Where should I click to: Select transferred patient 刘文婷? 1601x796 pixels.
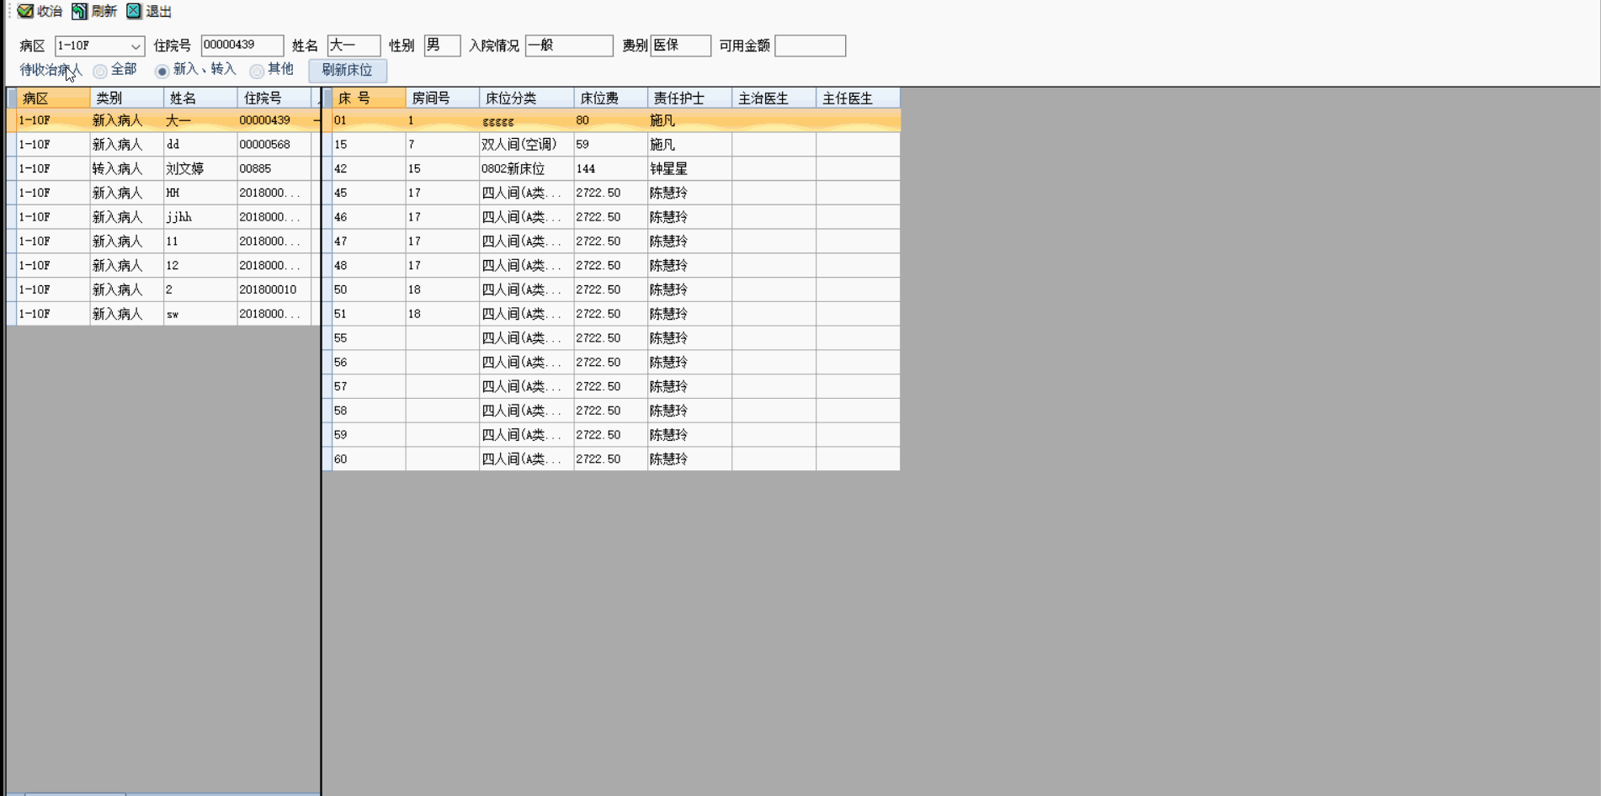[x=164, y=169]
